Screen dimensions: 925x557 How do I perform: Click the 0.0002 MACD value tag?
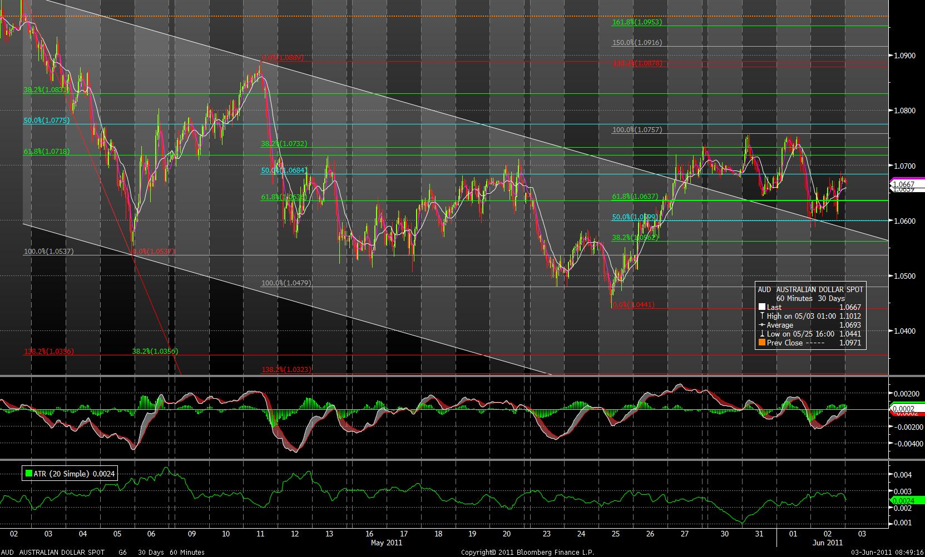[902, 409]
